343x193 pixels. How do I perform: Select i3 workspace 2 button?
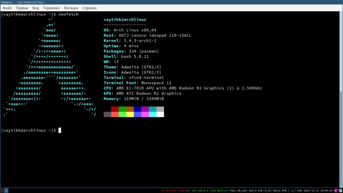tap(6, 191)
